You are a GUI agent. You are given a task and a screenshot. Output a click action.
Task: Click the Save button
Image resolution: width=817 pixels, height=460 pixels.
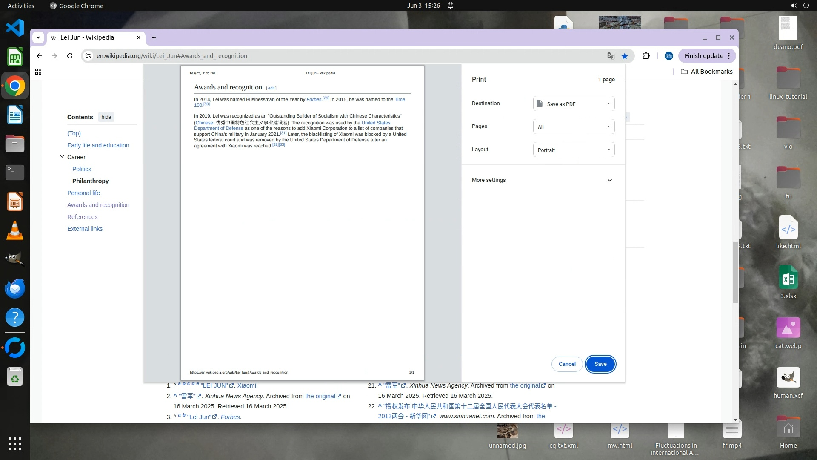[x=600, y=364]
